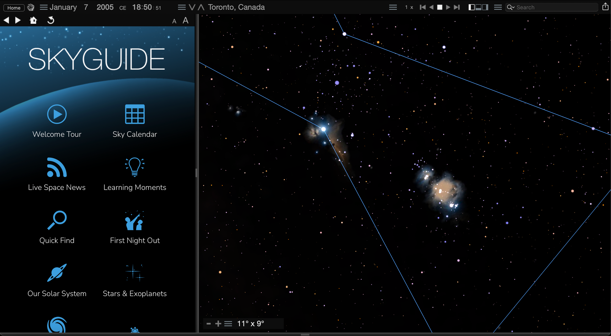Open the field of view options menu

228,324
